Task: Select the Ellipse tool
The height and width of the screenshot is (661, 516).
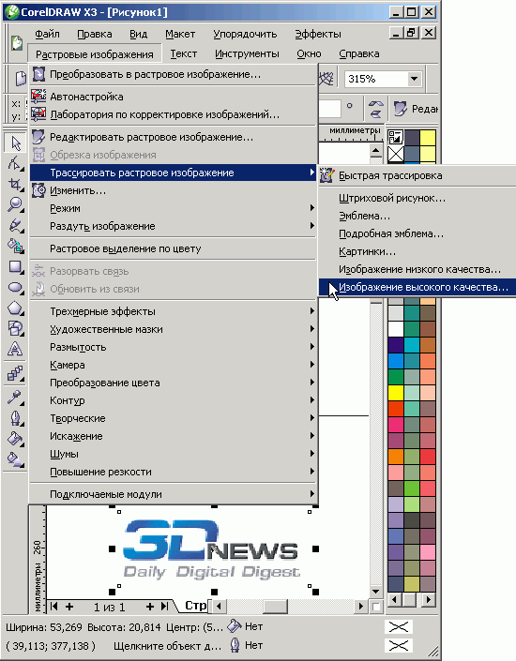Action: pyautogui.click(x=15, y=288)
